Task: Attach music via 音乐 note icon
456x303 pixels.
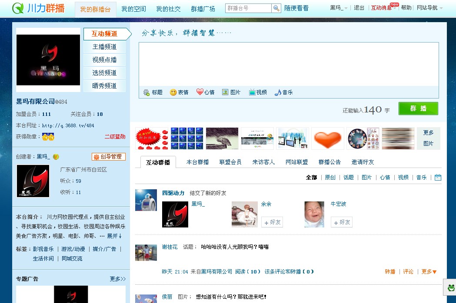Action: (x=283, y=92)
